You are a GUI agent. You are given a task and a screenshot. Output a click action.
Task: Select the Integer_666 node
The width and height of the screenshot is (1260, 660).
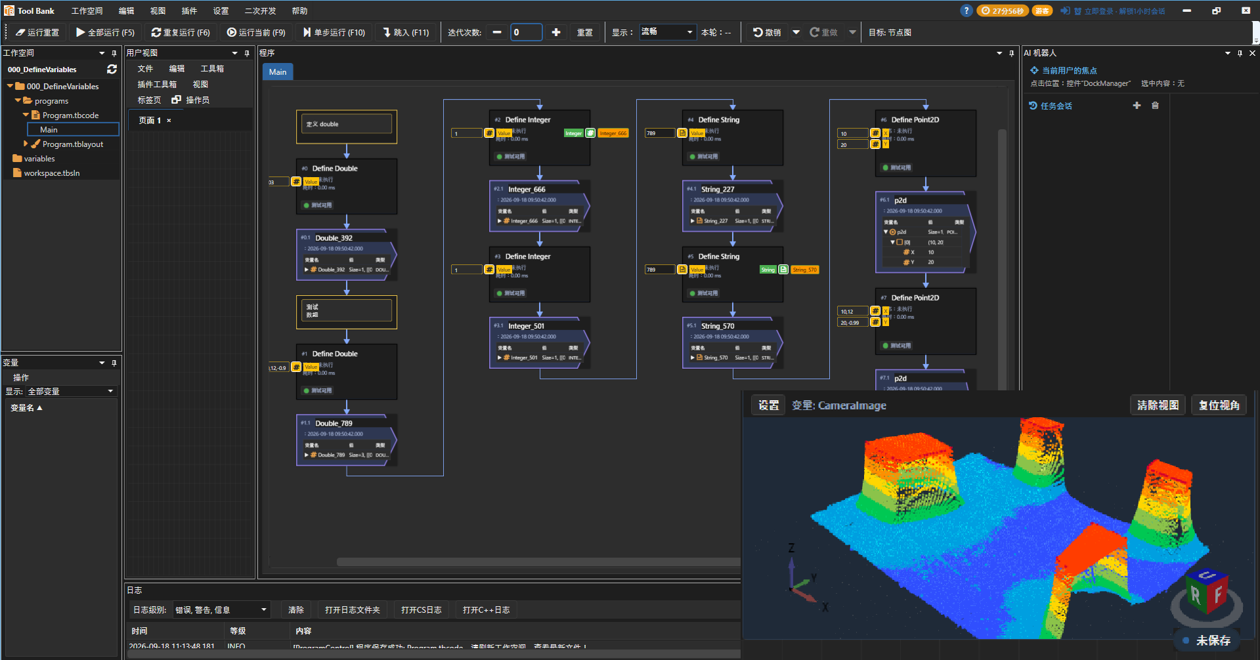tap(540, 205)
